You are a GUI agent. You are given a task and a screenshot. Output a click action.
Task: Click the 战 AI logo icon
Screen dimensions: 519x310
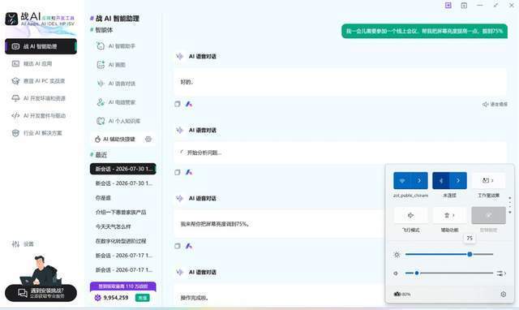(x=11, y=19)
